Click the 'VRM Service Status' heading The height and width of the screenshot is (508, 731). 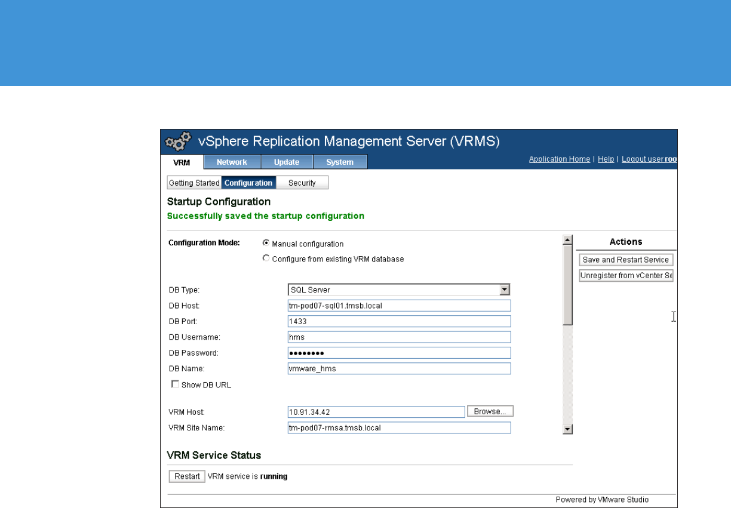[x=214, y=455]
